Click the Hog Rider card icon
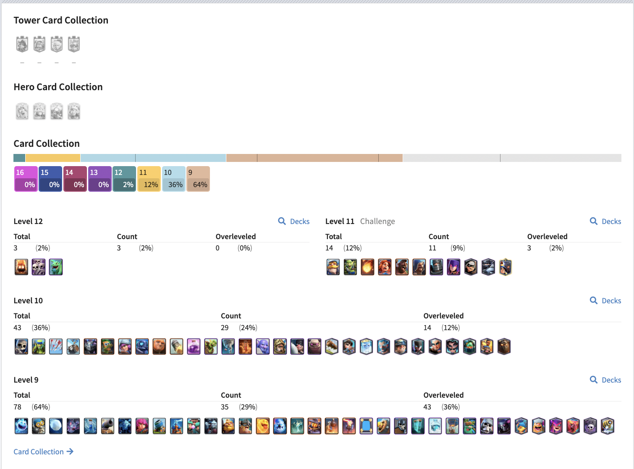Image resolution: width=634 pixels, height=469 pixels. (x=402, y=267)
